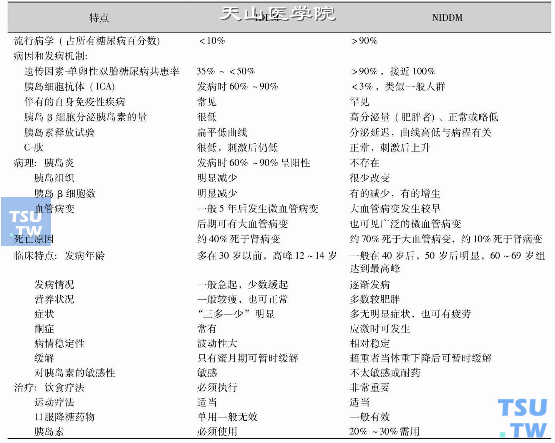
Task: Click "约70%死于大血管病变" cell
Action: click(400, 239)
